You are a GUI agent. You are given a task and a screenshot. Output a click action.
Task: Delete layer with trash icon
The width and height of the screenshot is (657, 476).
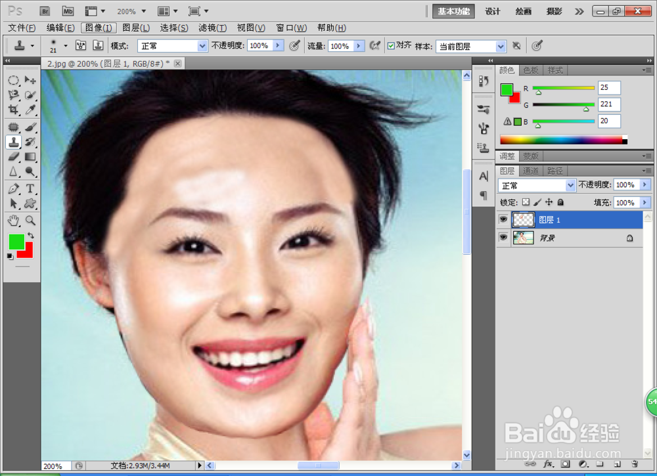tap(635, 464)
